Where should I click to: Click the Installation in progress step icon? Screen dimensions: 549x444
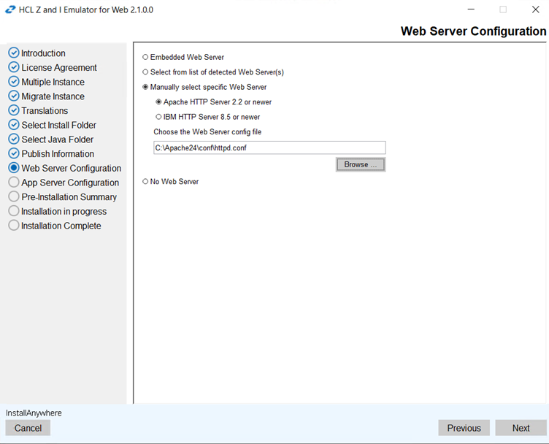point(14,211)
